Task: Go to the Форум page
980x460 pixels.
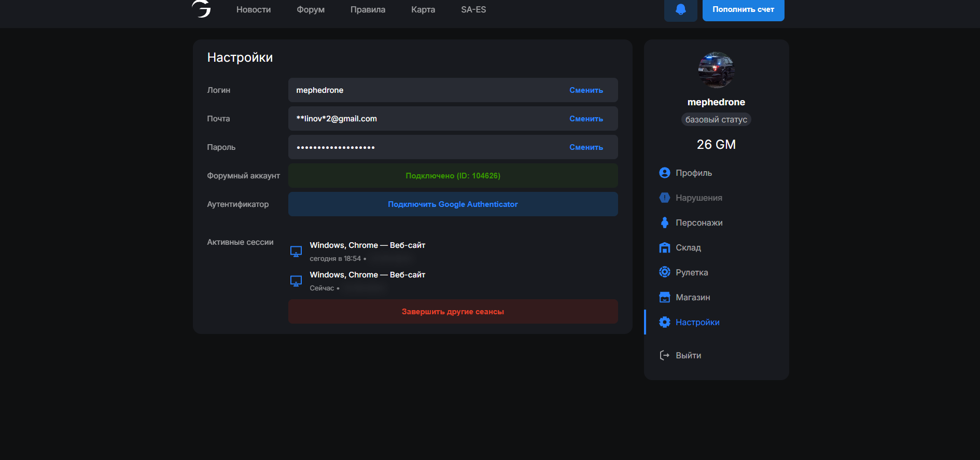Action: 311,10
